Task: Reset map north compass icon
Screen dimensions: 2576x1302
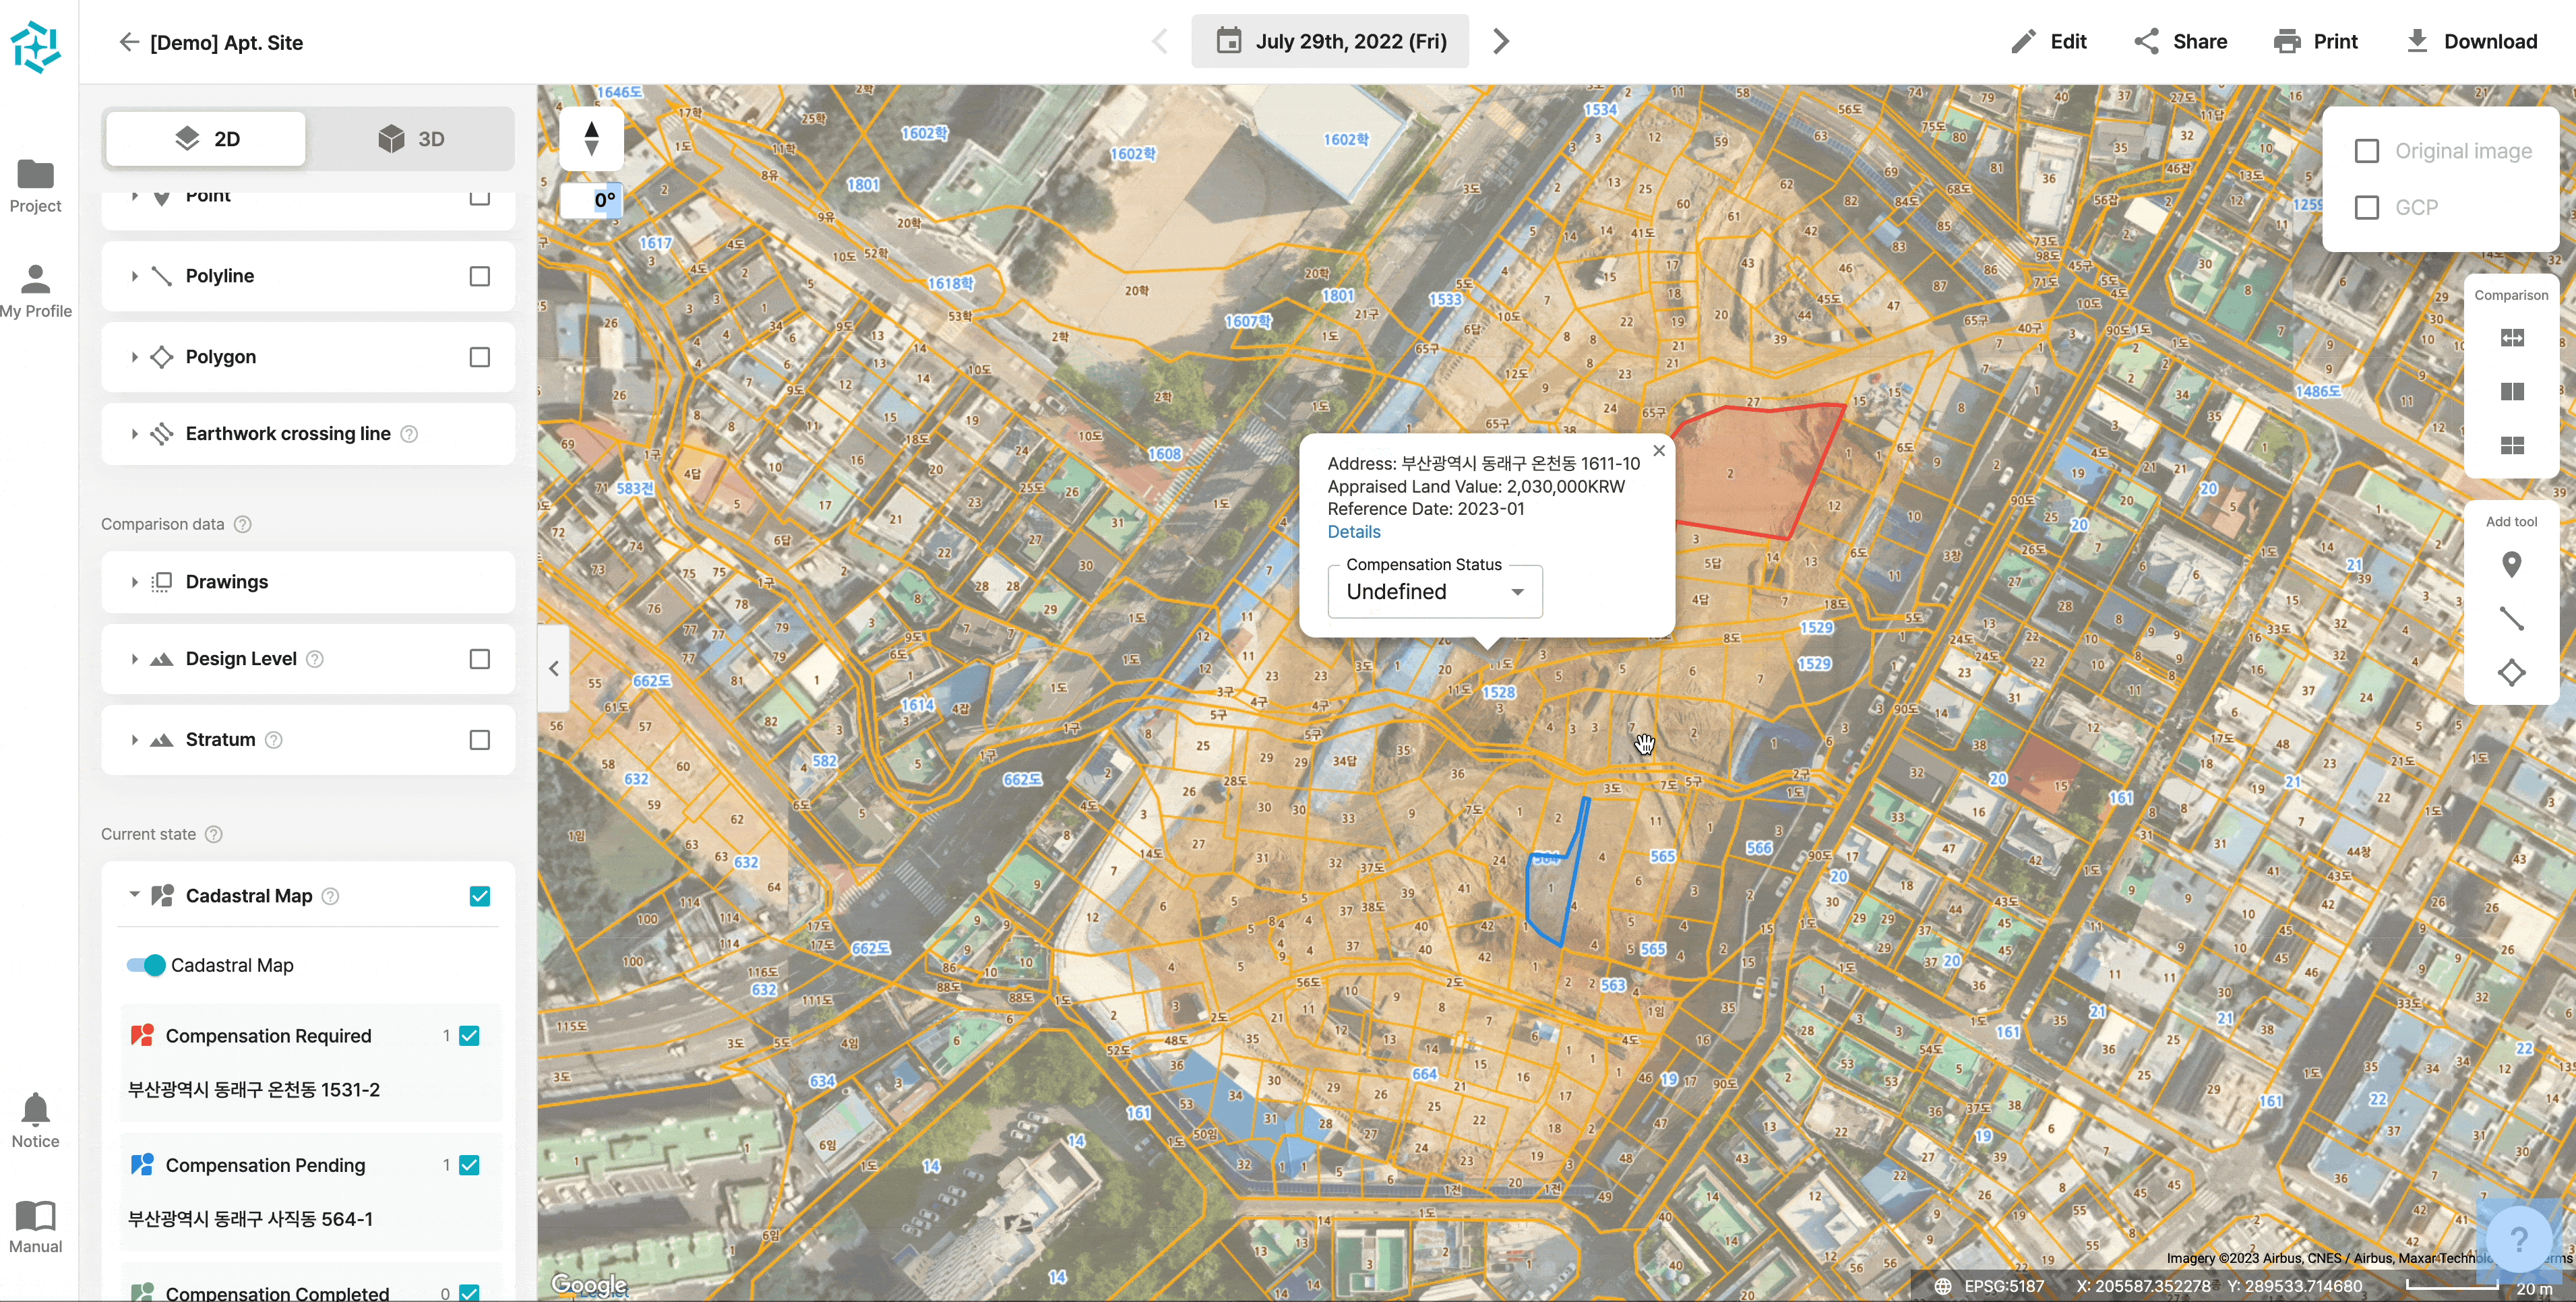Action: pyautogui.click(x=591, y=139)
